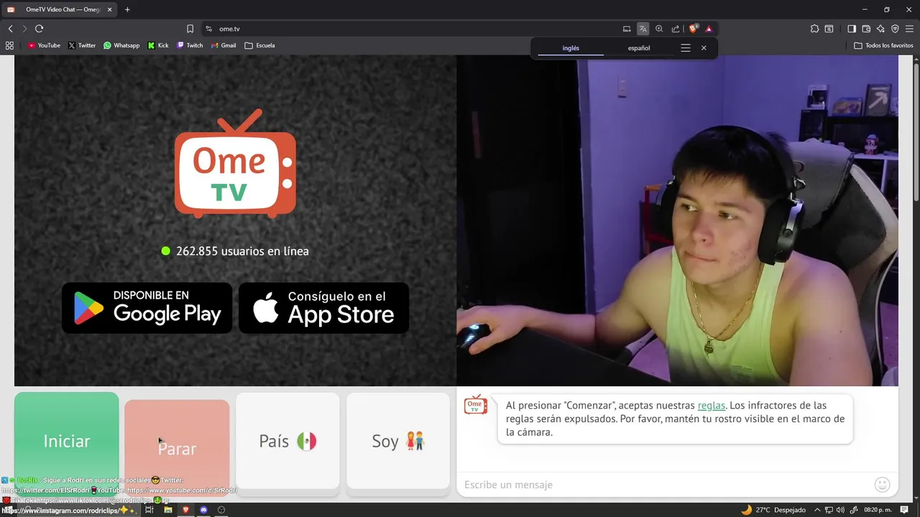The image size is (920, 517).
Task: Select the español tab in the translate popup
Action: tap(639, 48)
